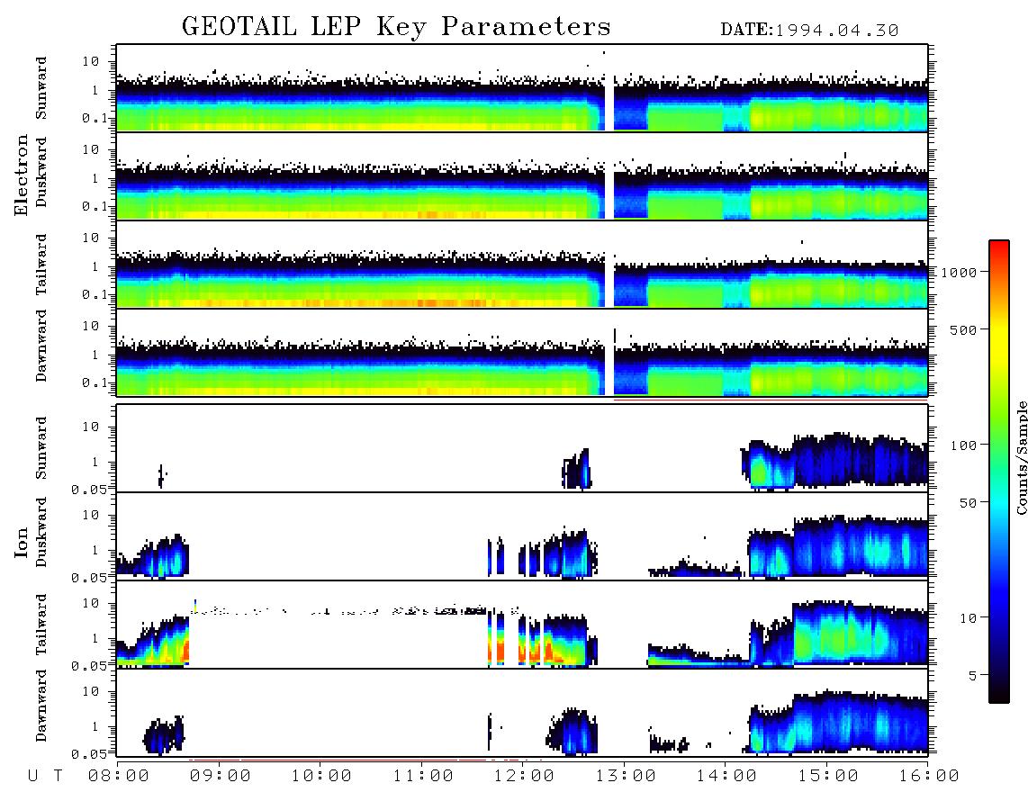Viewport: 1028px width, 792px height.
Task: Click the vertical "Electron" group label
Action: tap(21, 175)
